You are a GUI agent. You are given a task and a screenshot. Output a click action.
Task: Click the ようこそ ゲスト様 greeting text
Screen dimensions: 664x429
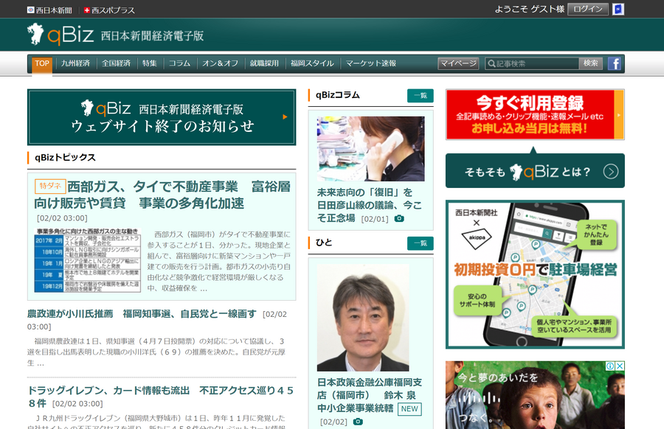tap(529, 10)
